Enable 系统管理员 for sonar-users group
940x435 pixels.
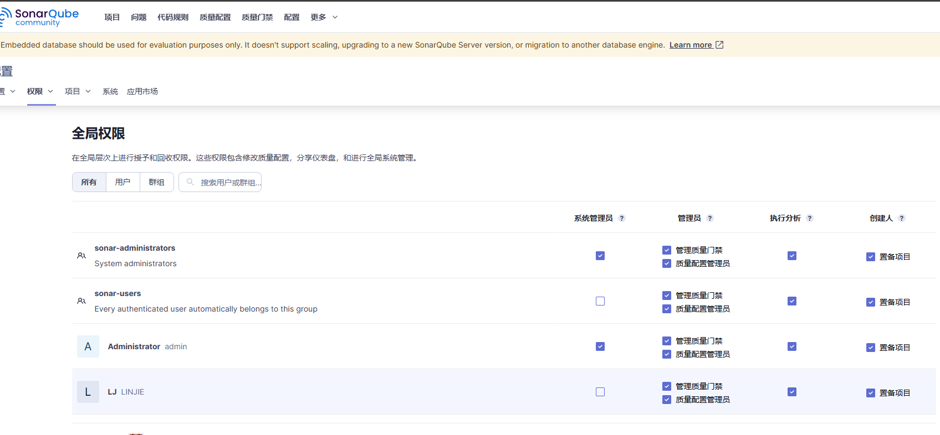coord(600,301)
